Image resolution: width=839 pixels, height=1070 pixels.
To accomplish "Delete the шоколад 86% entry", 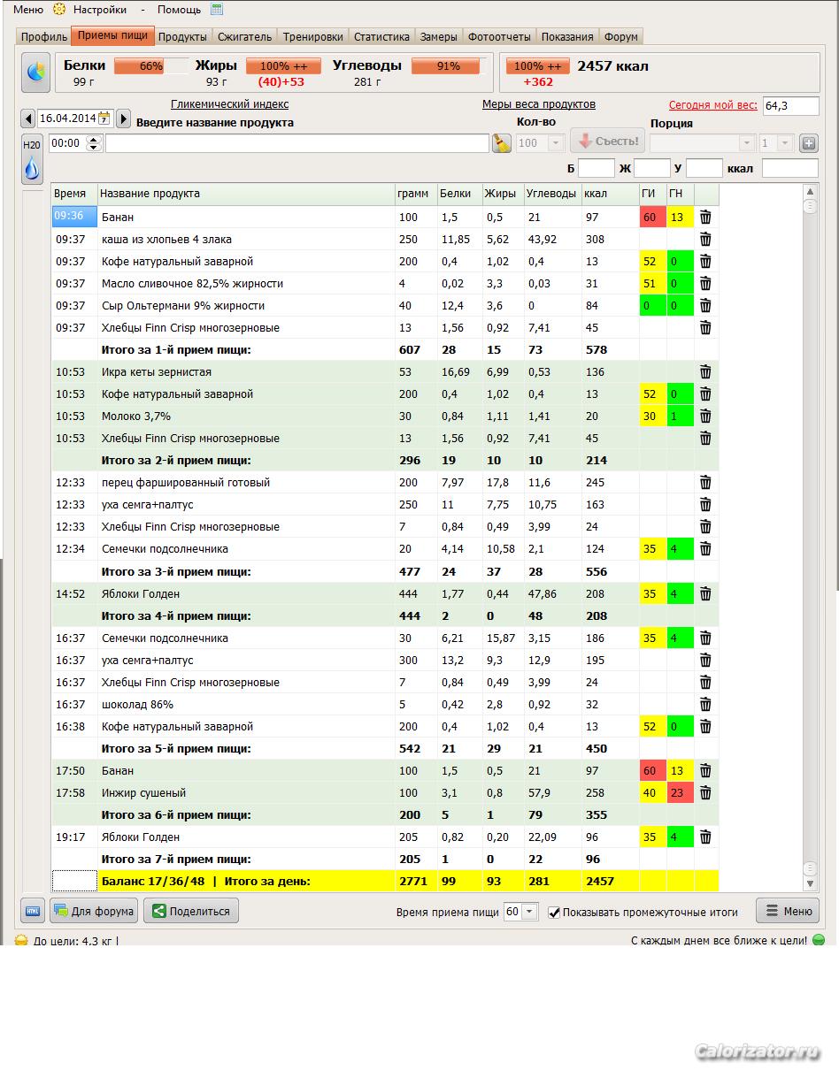I will point(705,705).
